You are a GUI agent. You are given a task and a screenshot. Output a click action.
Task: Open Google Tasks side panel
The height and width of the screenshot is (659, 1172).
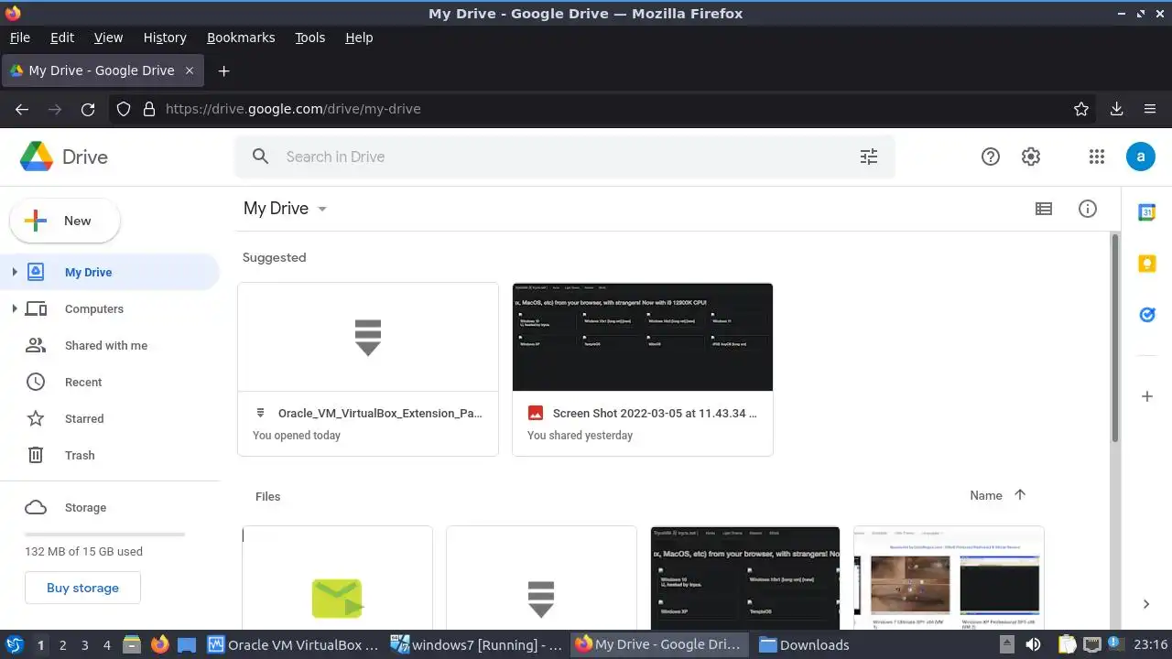1146,315
